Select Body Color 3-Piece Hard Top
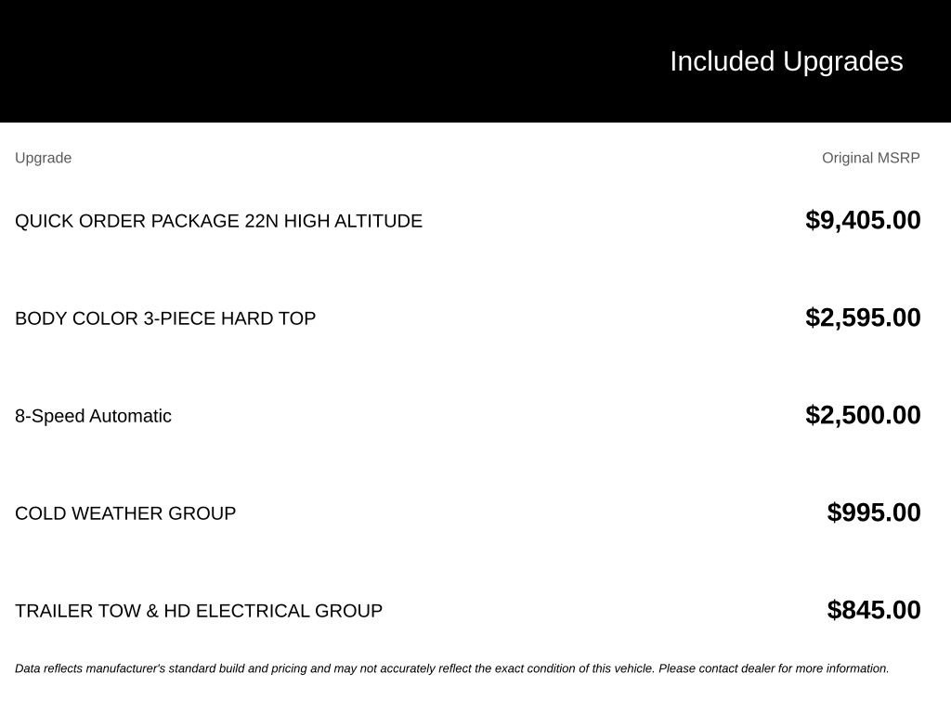The height and width of the screenshot is (713, 951). [x=165, y=318]
